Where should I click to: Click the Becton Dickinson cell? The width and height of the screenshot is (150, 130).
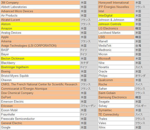(x=40, y=59)
